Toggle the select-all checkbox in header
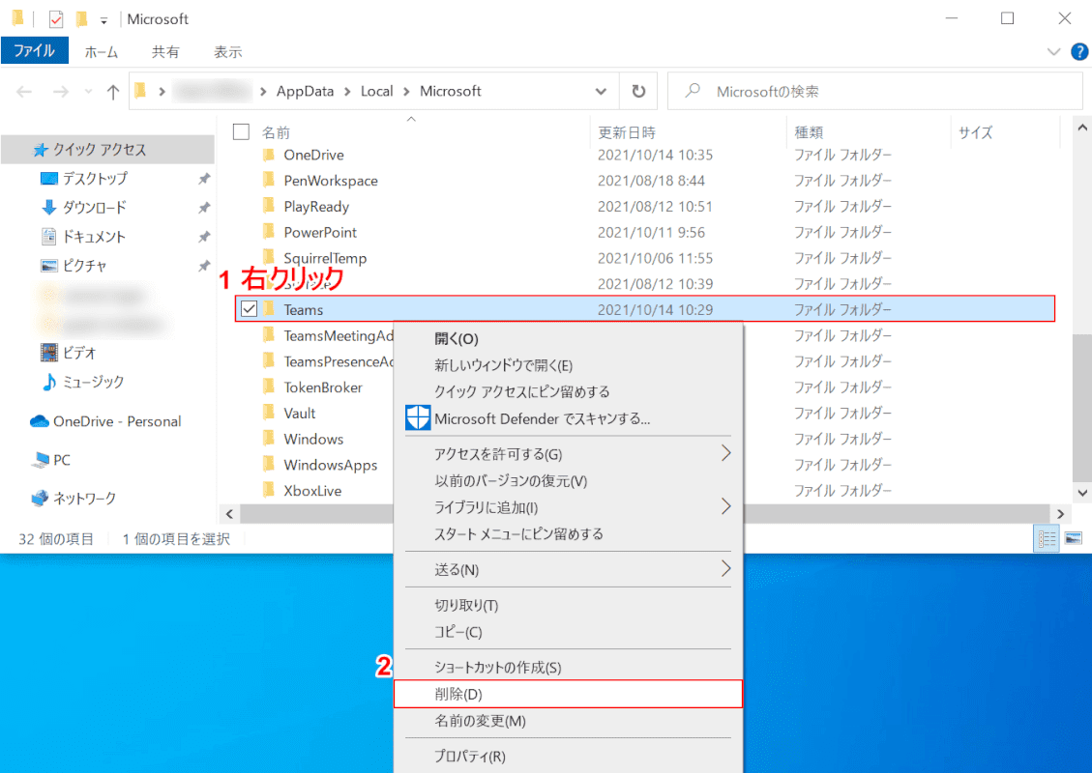This screenshot has width=1092, height=773. point(241,132)
